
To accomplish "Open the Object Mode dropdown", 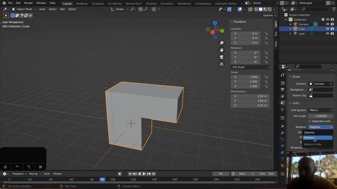I will point(24,9).
